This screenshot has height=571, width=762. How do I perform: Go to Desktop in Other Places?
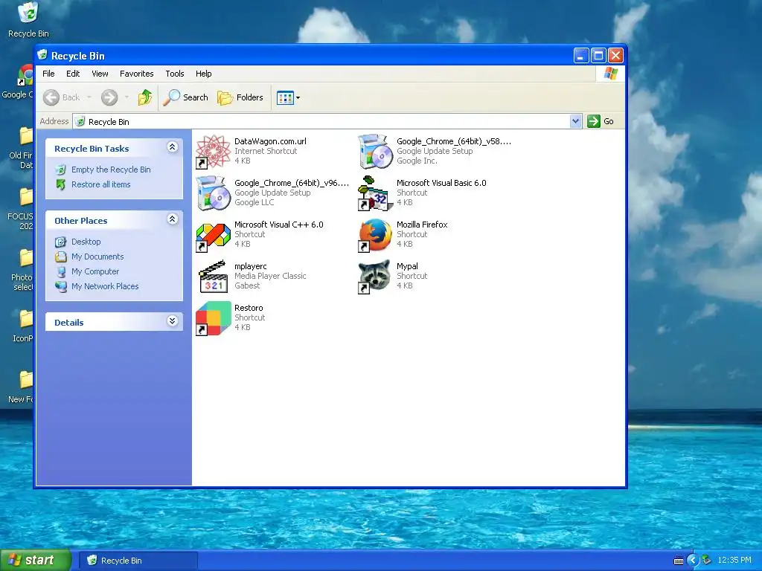tap(86, 242)
